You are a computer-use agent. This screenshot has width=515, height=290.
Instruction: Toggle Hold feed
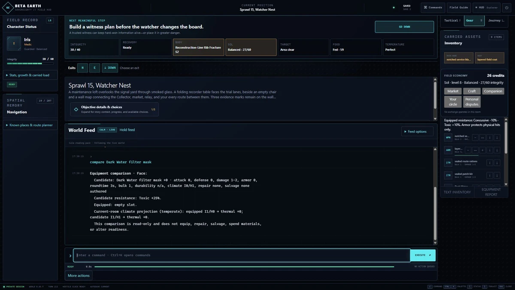127,130
